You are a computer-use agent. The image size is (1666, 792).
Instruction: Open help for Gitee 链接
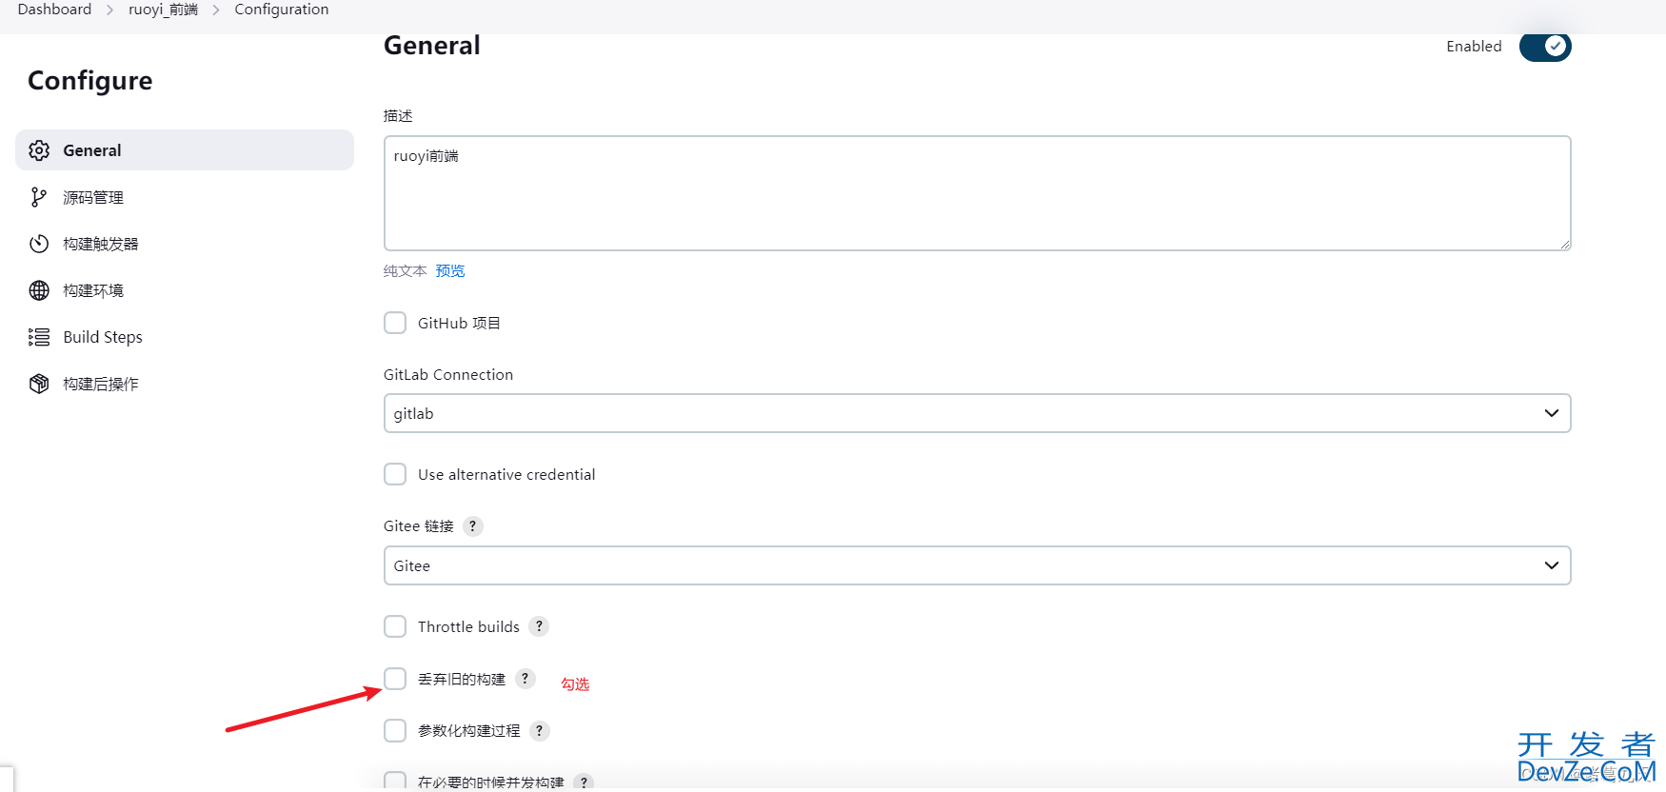tap(472, 525)
